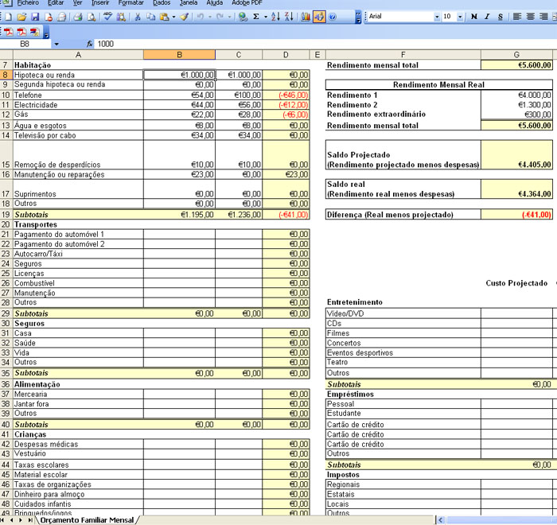The image size is (557, 525).
Task: Open the Dados menu
Action: (162, 3)
